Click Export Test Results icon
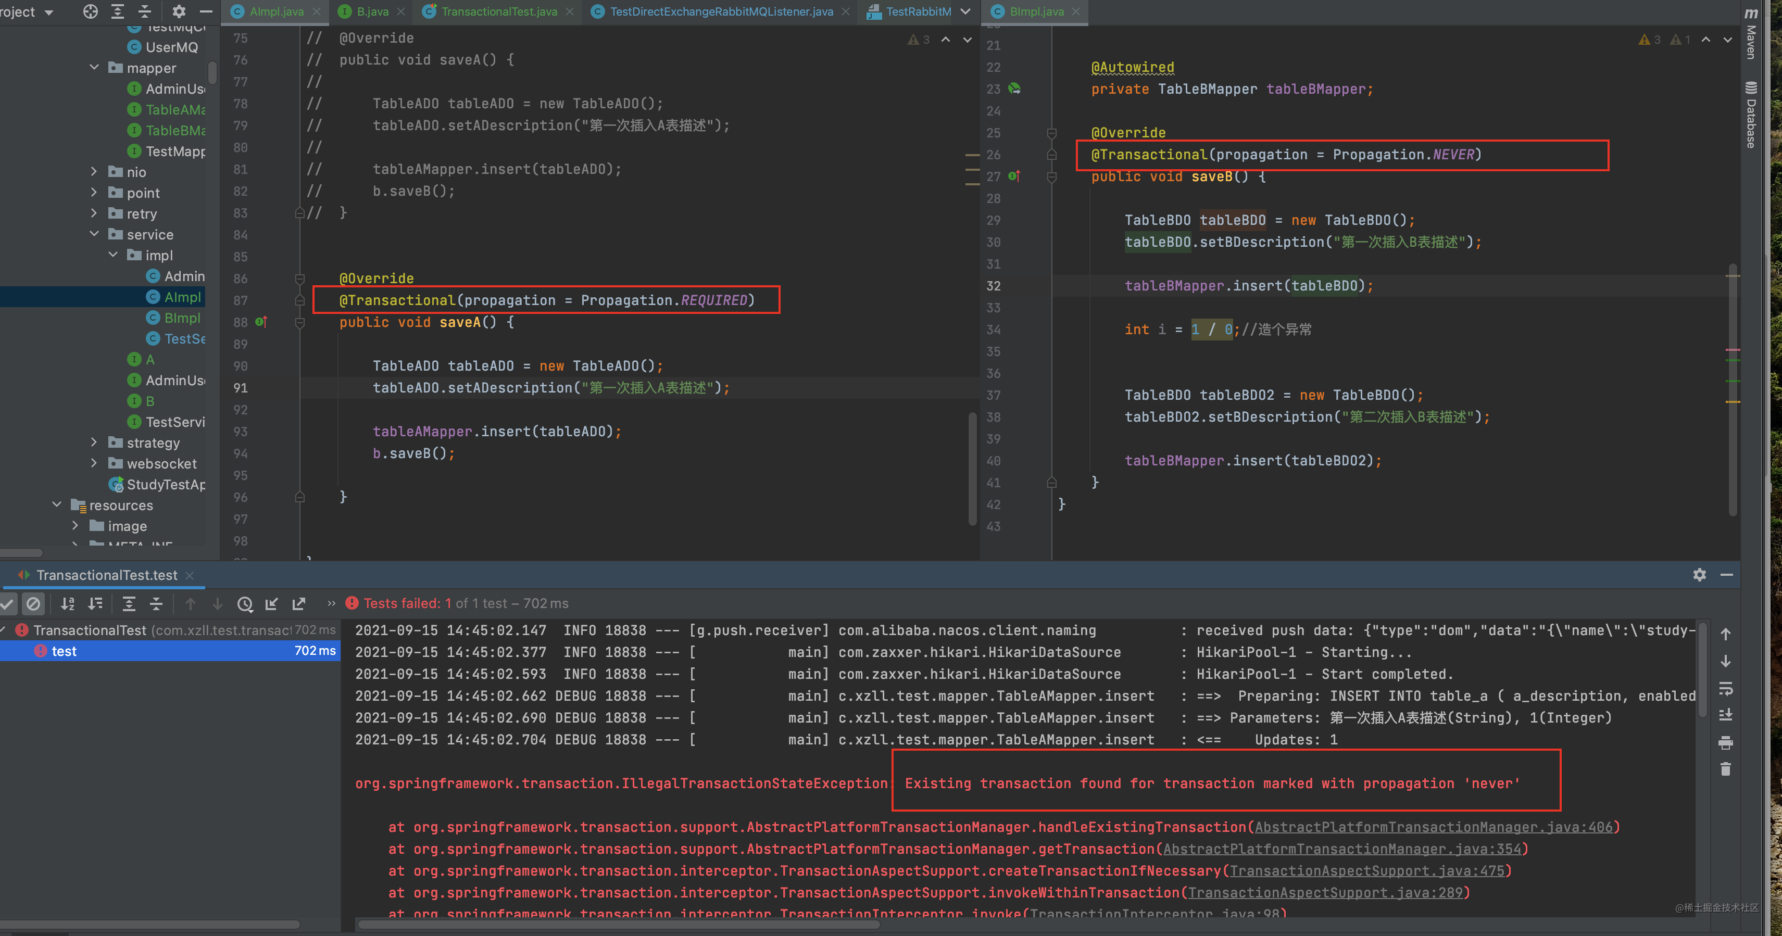This screenshot has width=1782, height=936. click(299, 604)
